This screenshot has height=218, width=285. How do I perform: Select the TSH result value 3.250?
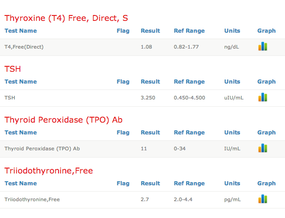pos(148,98)
